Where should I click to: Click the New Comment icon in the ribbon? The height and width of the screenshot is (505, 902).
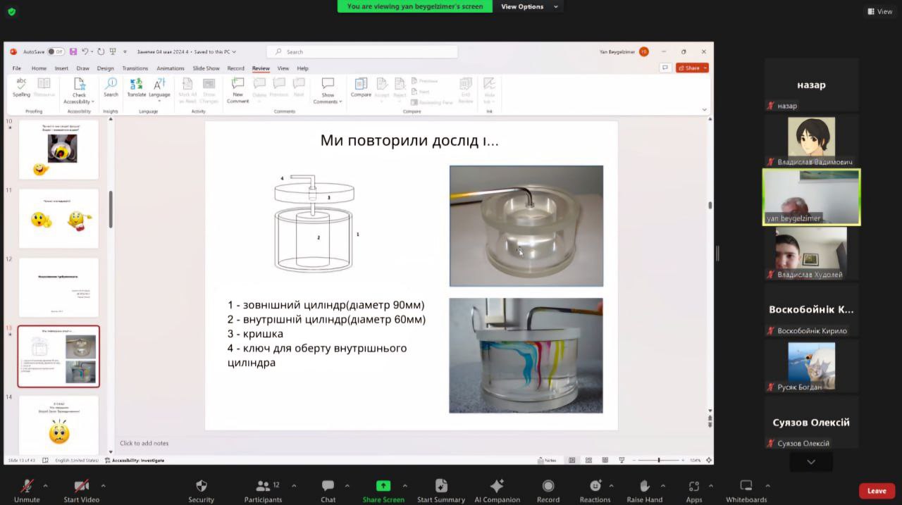pyautogui.click(x=237, y=85)
